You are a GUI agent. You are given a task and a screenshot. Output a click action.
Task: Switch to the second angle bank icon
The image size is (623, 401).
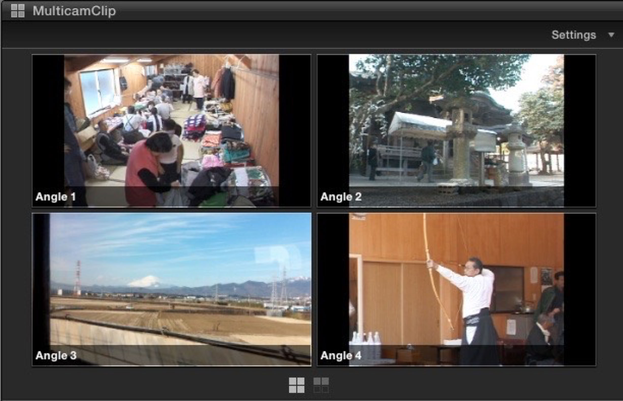click(321, 385)
